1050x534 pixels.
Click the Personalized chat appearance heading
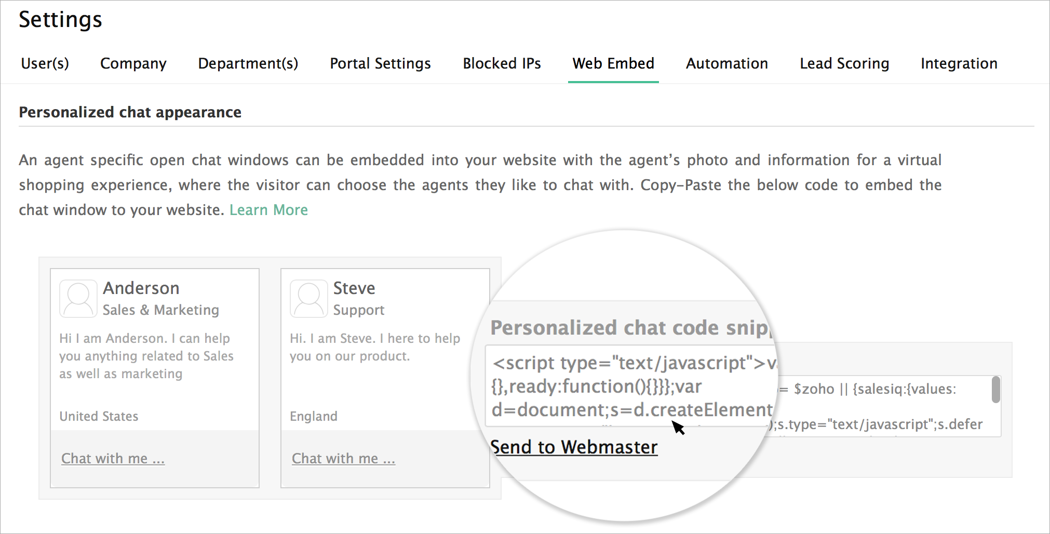click(130, 112)
